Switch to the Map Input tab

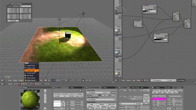[x=168, y=88]
